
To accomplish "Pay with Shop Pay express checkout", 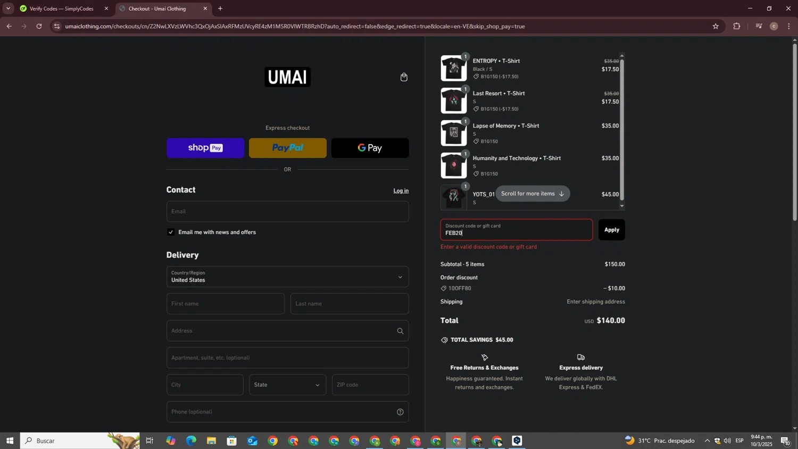I will [205, 148].
